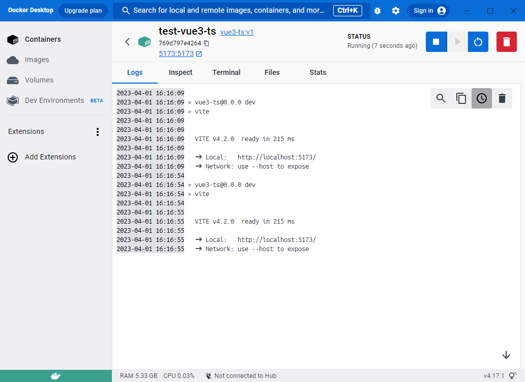525x382 pixels.
Task: Click the Running status text
Action: [383, 46]
